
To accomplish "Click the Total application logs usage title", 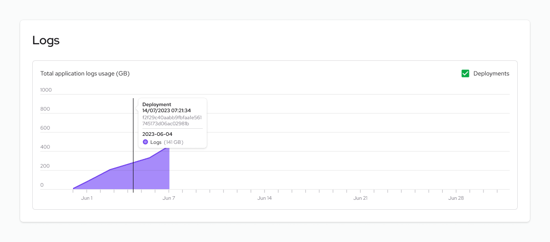I will click(85, 73).
